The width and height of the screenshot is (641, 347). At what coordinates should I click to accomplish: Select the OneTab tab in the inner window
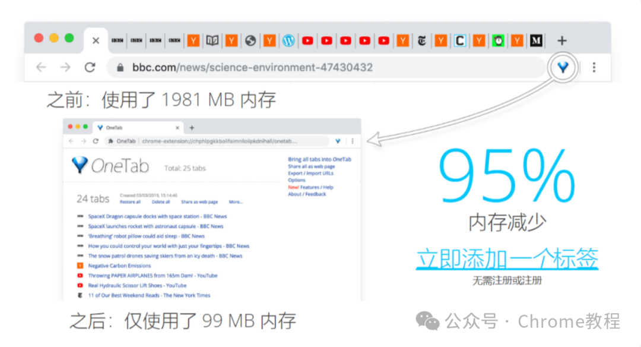(x=138, y=128)
